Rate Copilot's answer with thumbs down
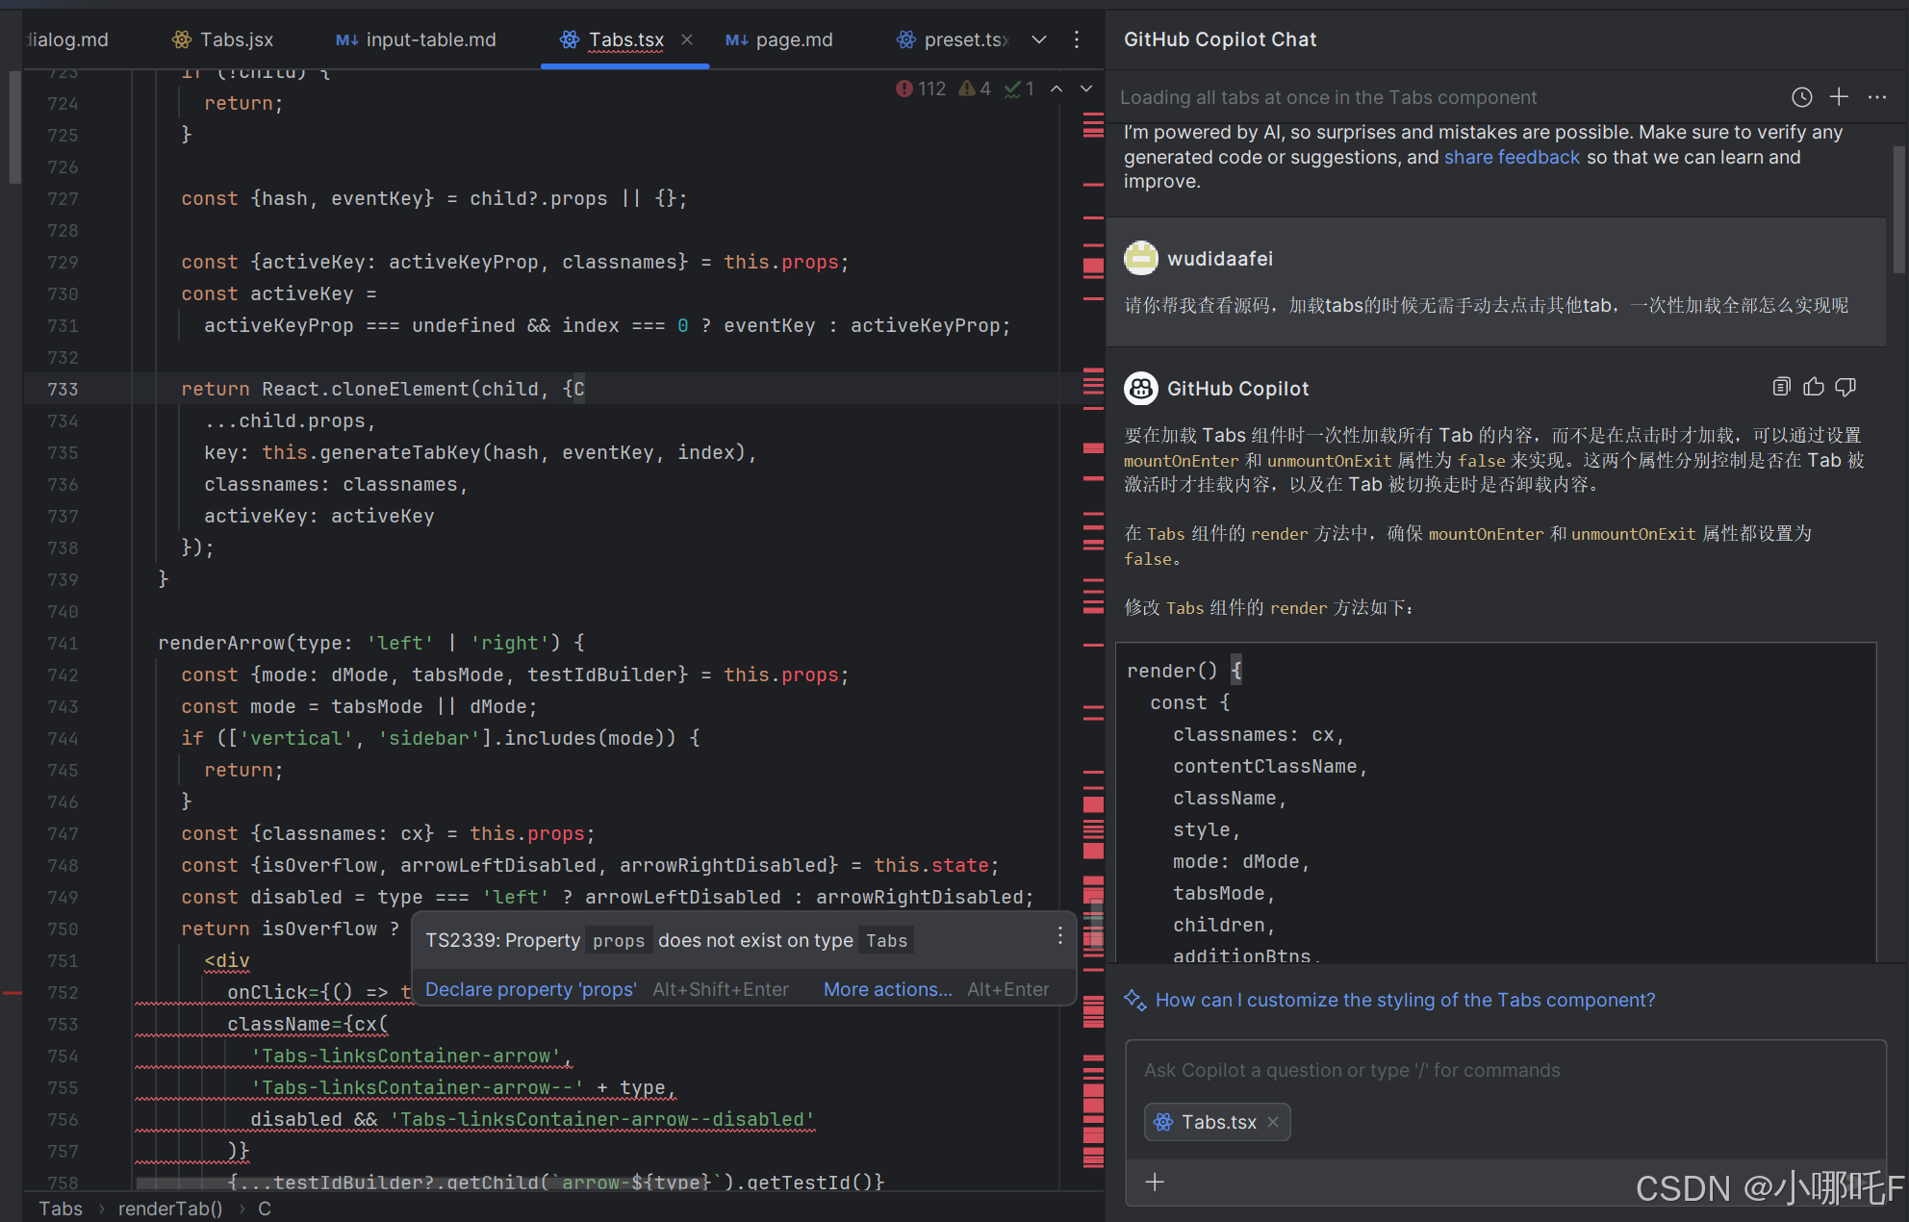Image resolution: width=1909 pixels, height=1222 pixels. coord(1845,386)
